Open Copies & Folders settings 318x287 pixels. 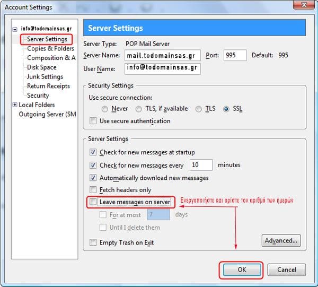pos(50,49)
